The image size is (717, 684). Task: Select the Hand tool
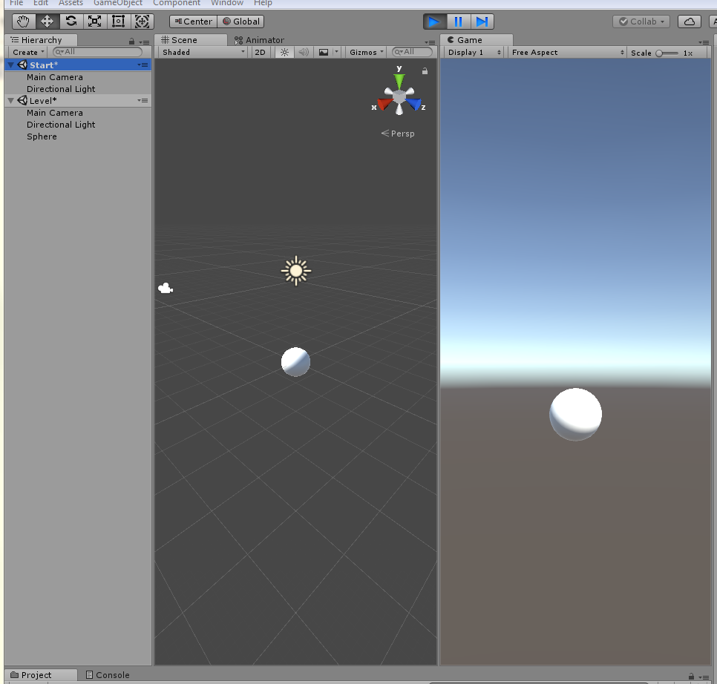[x=22, y=22]
